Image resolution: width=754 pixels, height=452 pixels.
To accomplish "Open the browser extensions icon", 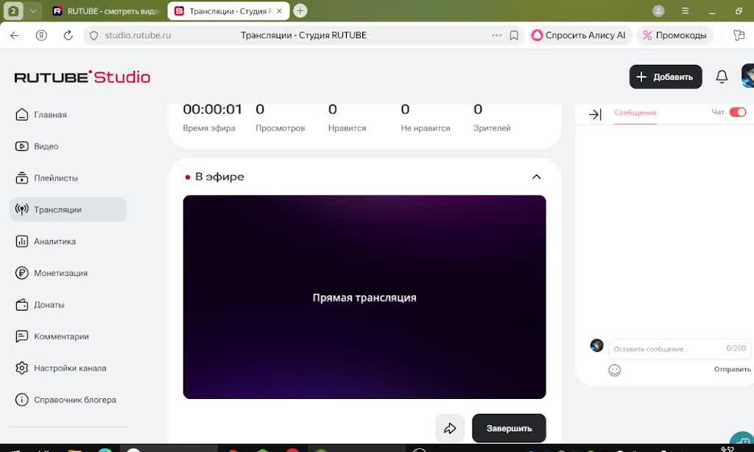I will (x=739, y=35).
